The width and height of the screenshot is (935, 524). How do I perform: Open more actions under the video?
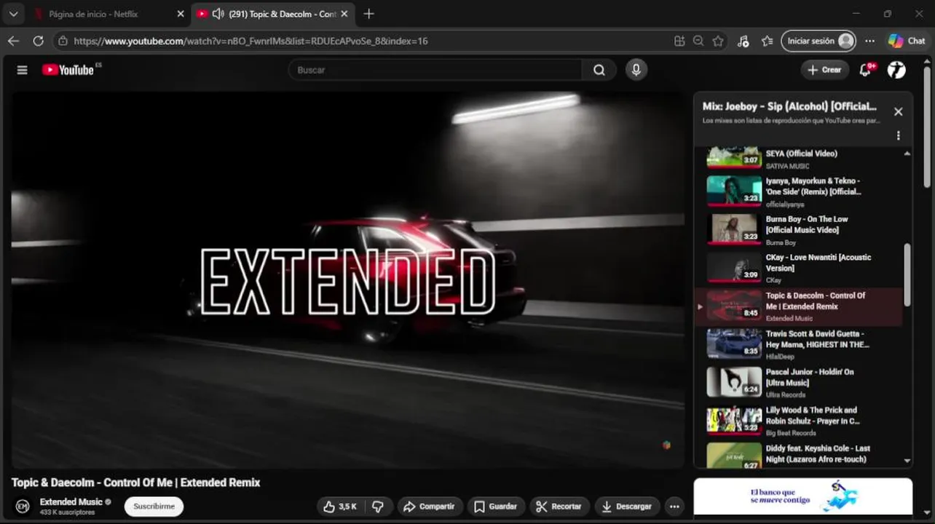click(674, 507)
